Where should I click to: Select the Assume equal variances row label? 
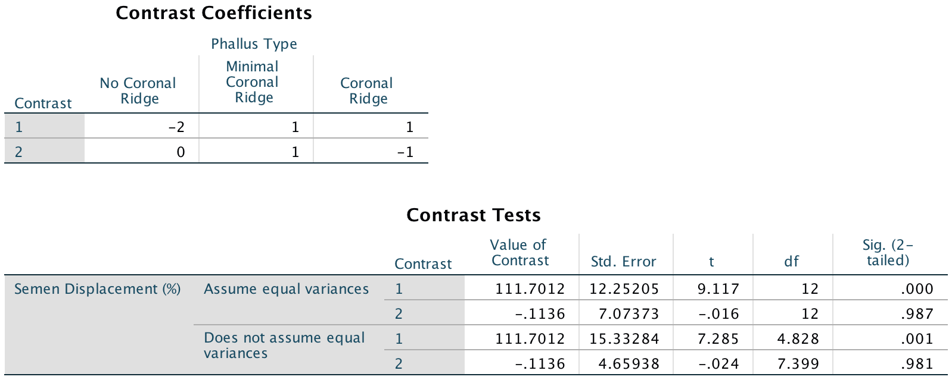[286, 289]
